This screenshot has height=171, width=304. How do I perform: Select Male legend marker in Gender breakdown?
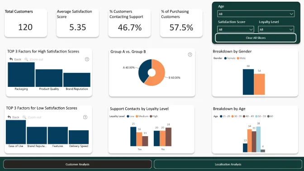pos(238,58)
